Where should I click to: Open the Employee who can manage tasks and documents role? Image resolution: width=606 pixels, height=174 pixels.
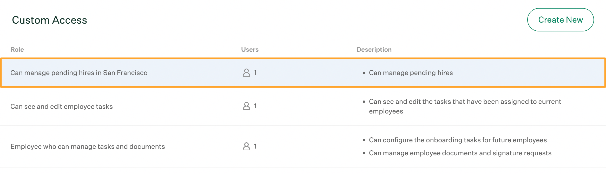point(88,146)
